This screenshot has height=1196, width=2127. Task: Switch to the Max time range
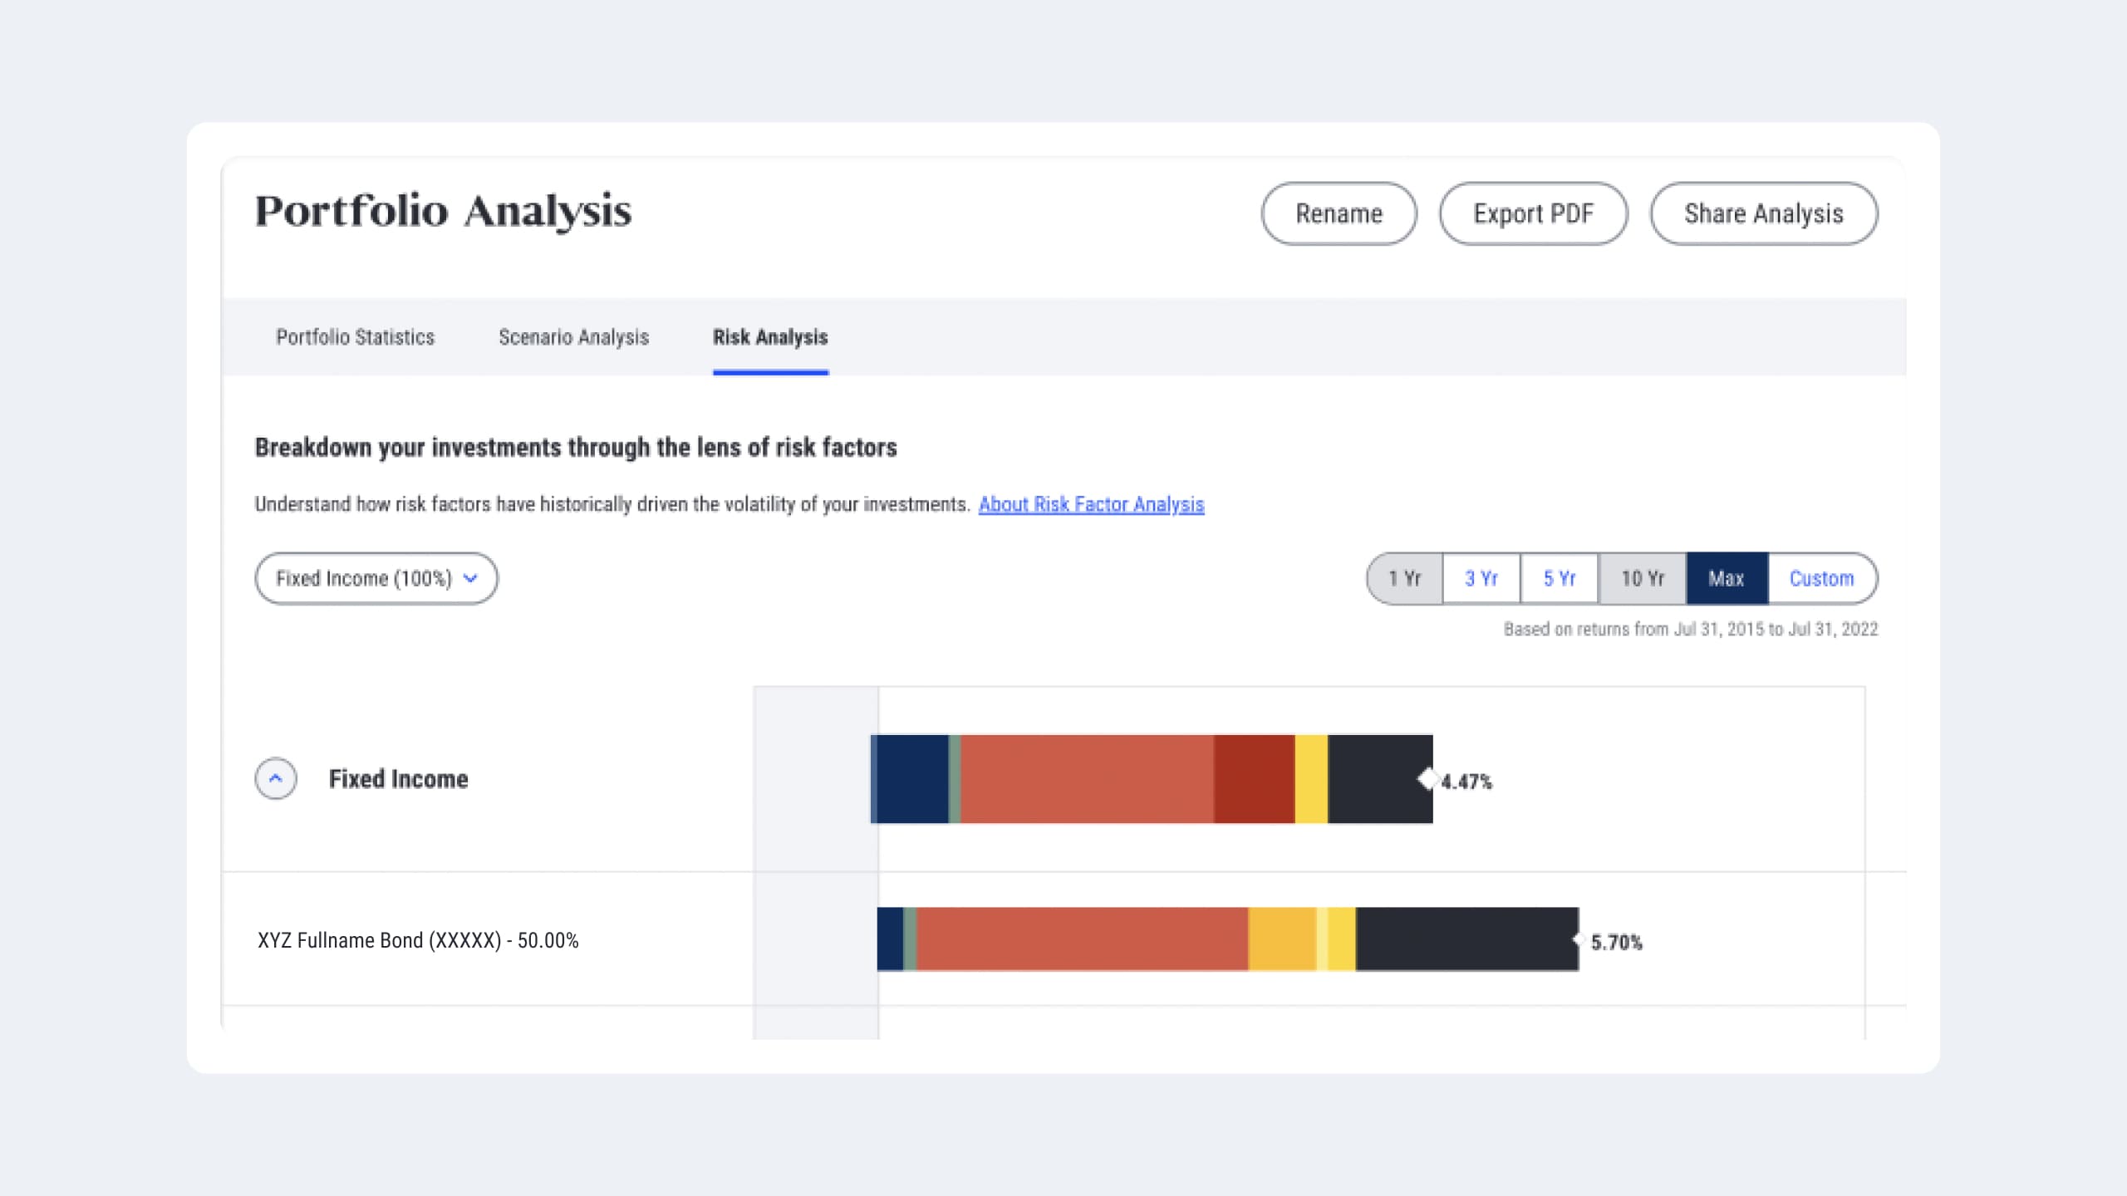(x=1727, y=578)
